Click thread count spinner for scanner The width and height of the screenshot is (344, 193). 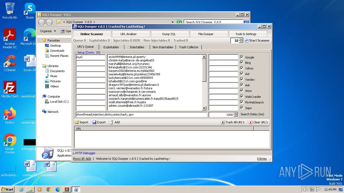coord(241,40)
